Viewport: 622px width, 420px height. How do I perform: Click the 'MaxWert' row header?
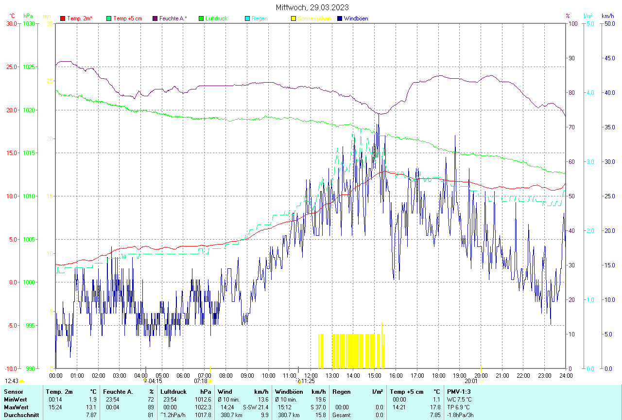(x=15, y=407)
